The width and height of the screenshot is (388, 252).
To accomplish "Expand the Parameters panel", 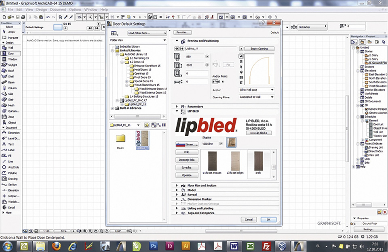I will [x=177, y=106].
